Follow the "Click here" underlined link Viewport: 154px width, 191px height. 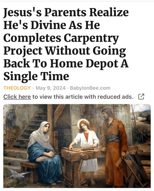coord(17,97)
